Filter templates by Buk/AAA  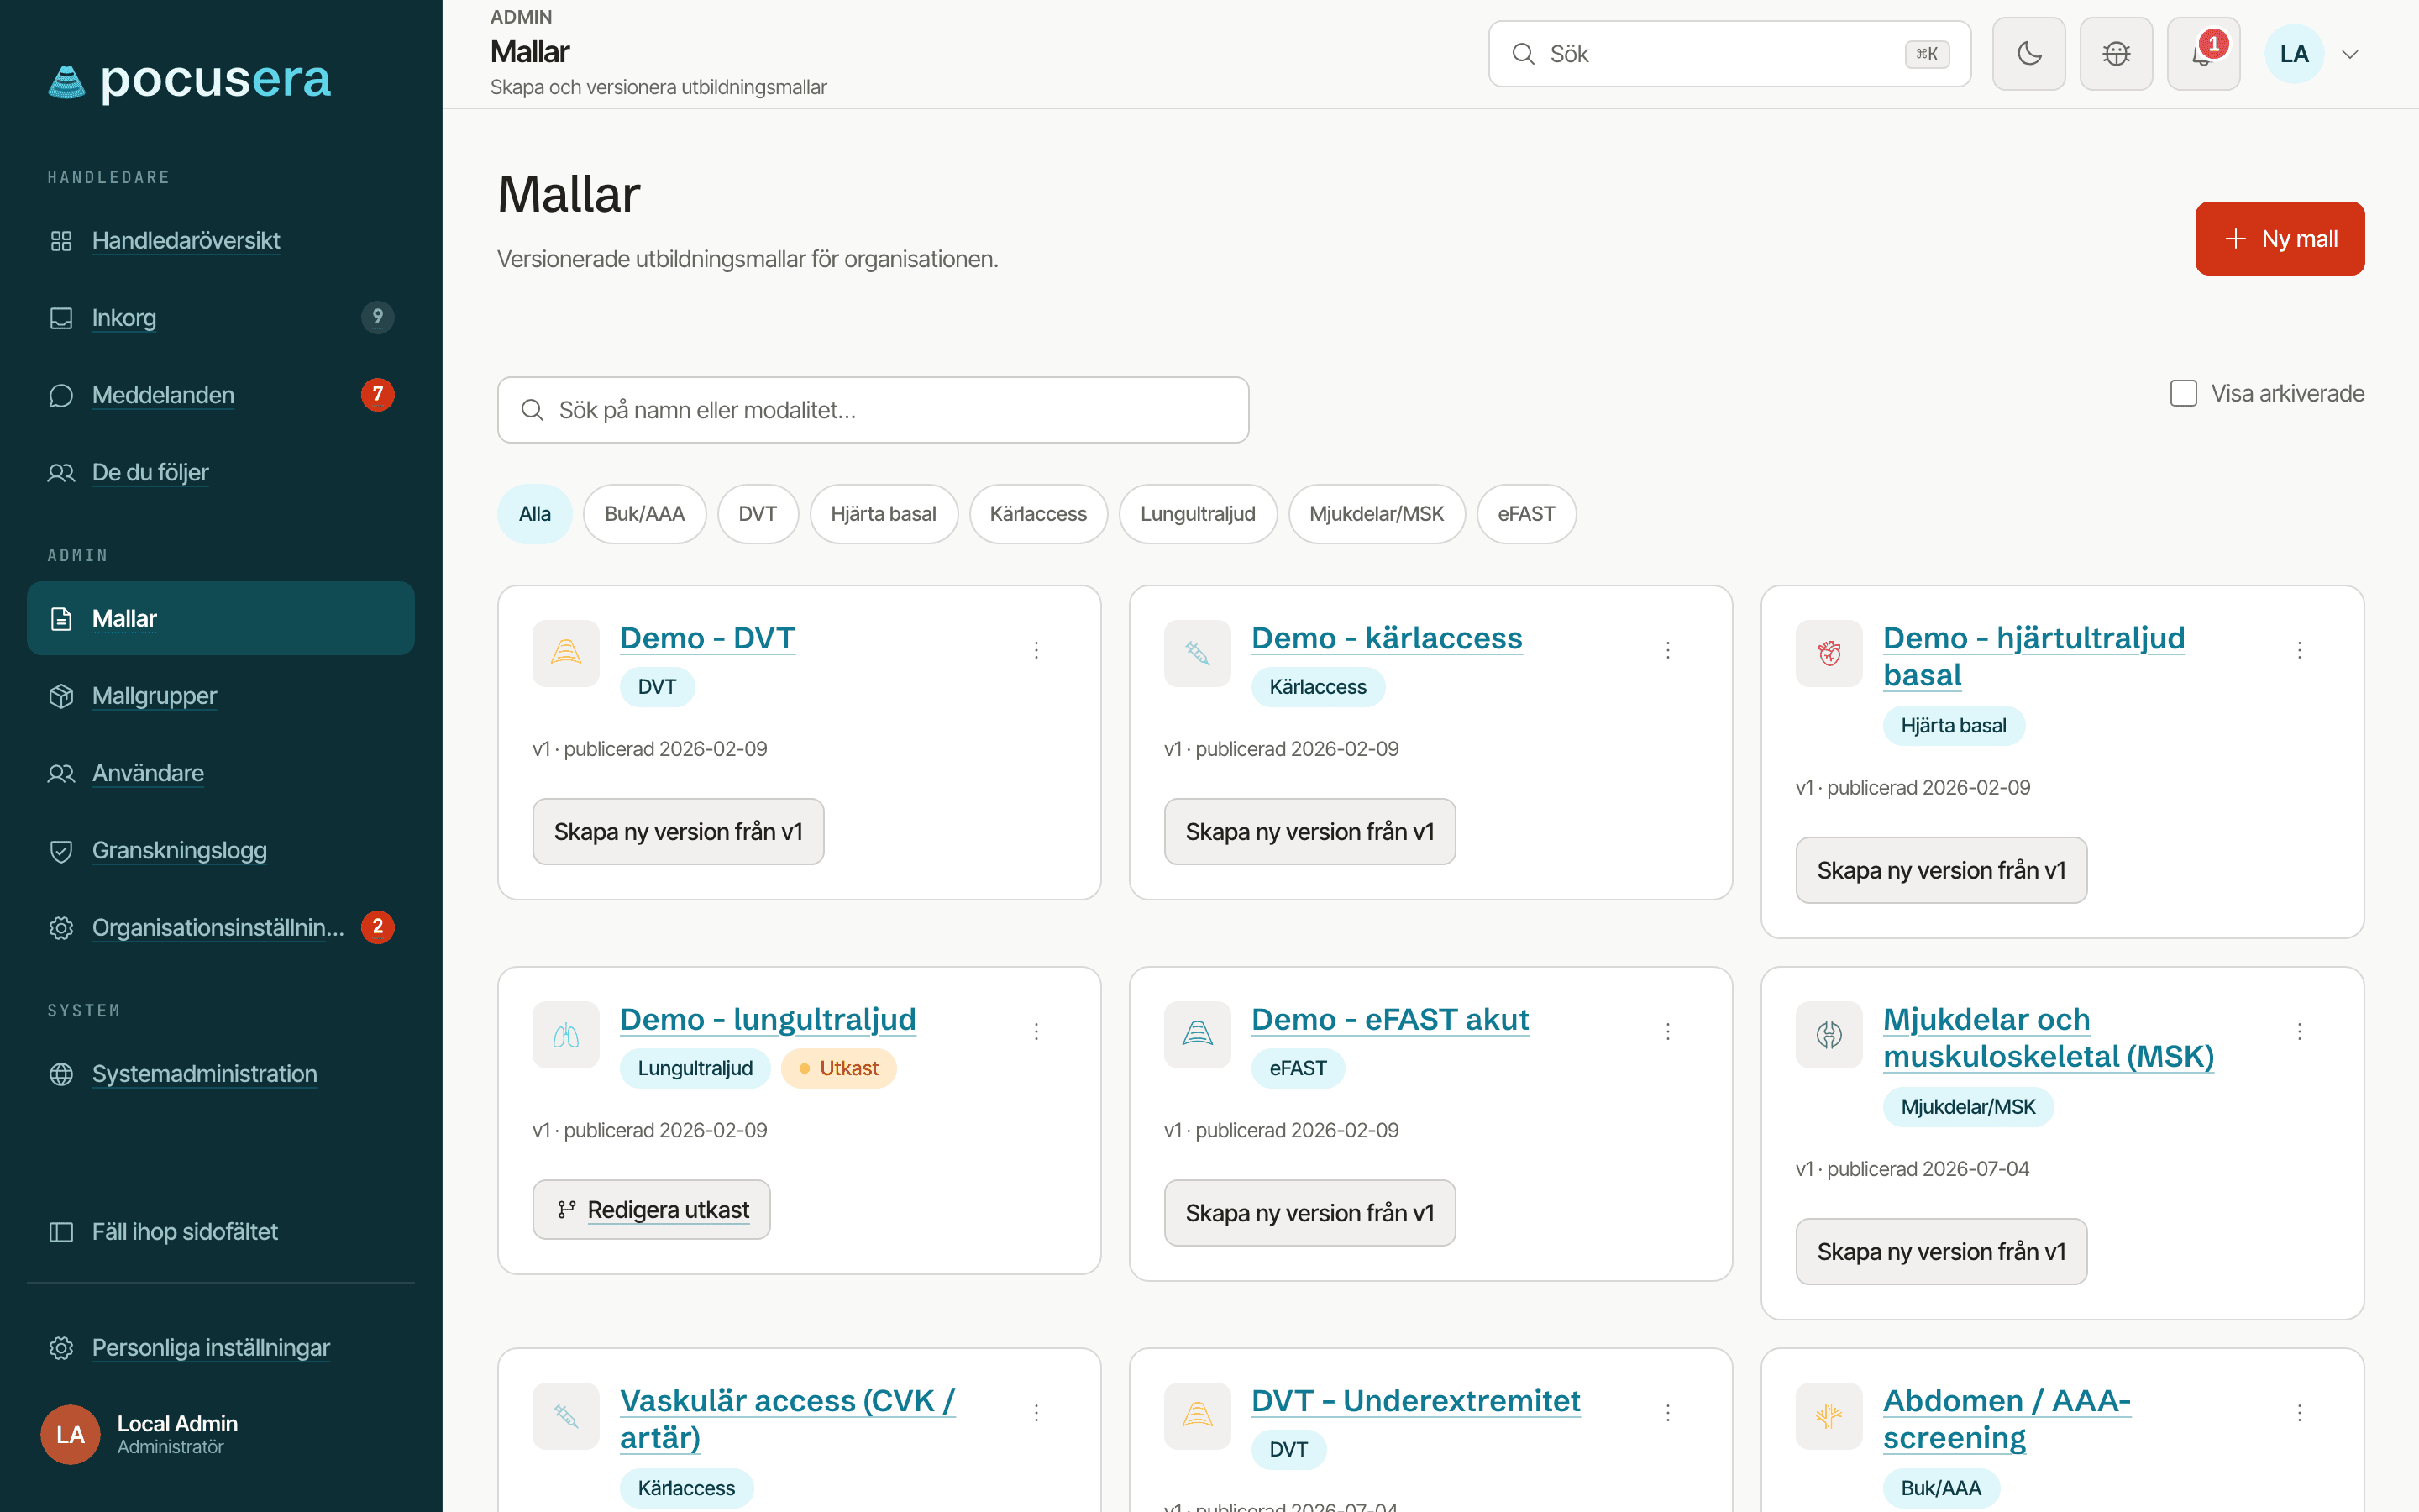645,514
